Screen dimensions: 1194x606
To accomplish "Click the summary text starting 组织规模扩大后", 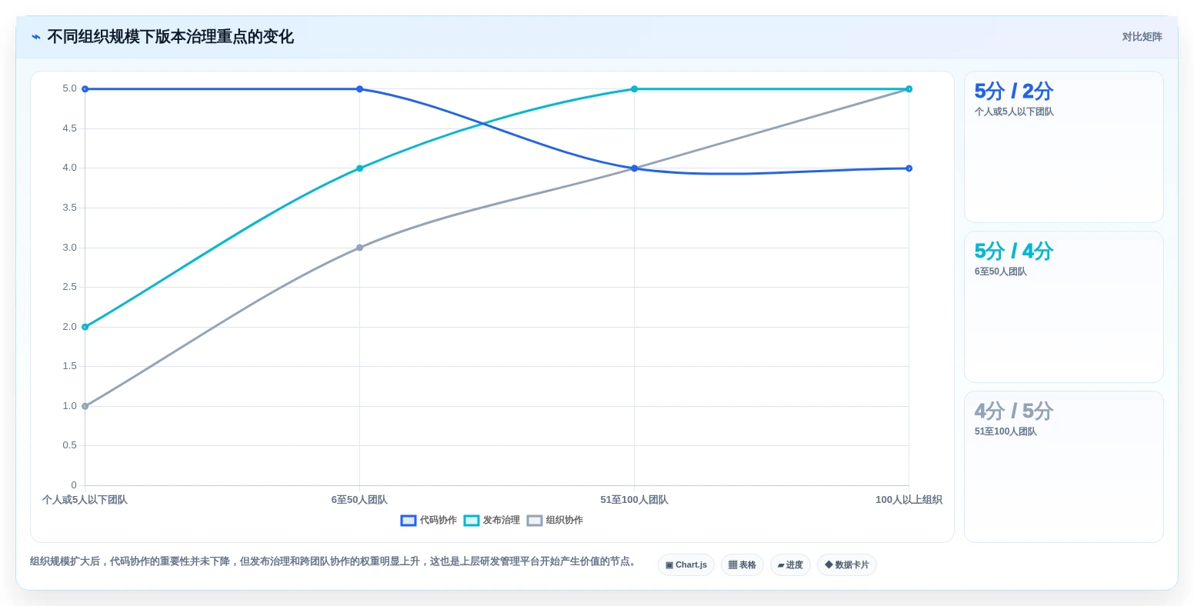I will click(x=335, y=561).
